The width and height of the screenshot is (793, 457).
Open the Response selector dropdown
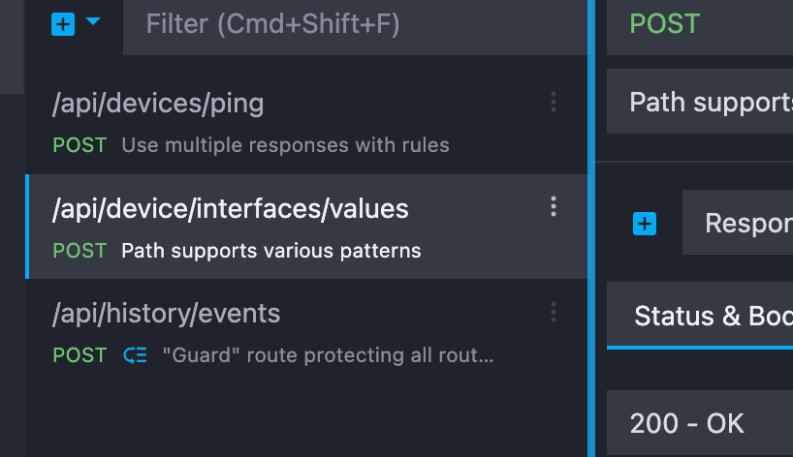[738, 223]
